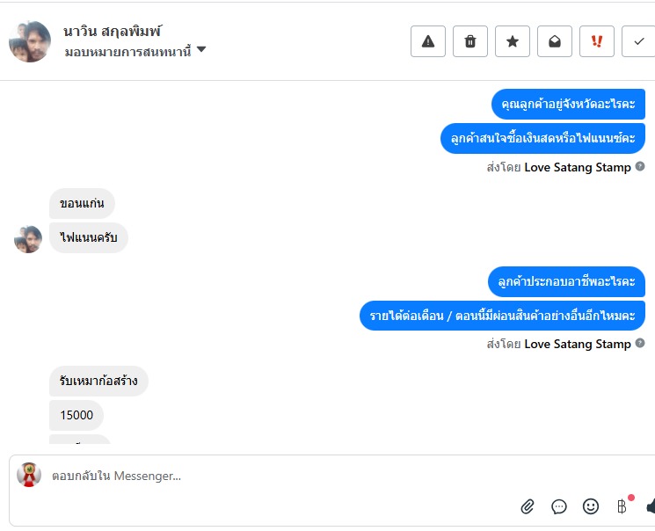Open saved replies speech bubble icon

(x=559, y=506)
